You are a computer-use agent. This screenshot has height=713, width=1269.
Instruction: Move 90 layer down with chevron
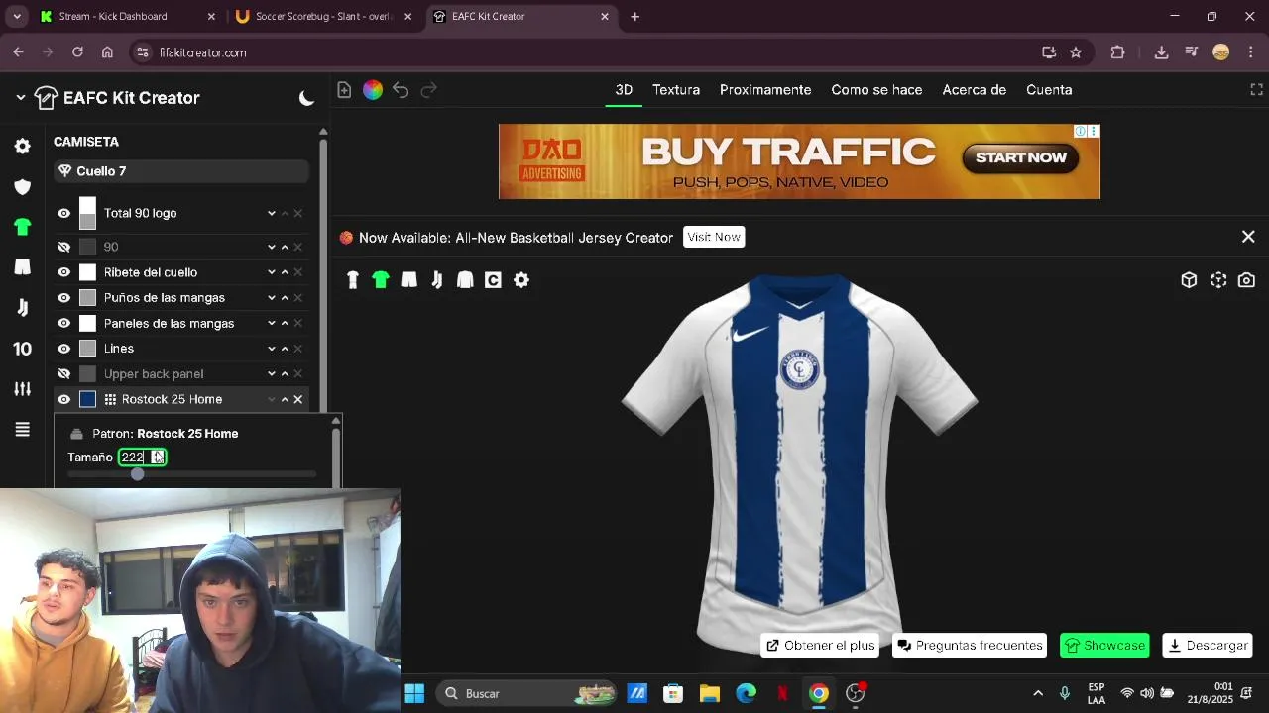tap(271, 247)
